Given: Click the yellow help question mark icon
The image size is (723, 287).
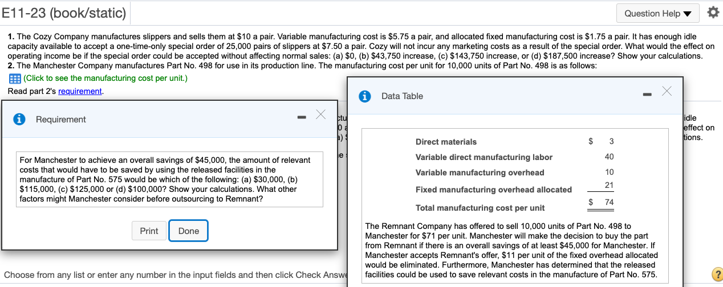Looking at the screenshot, I should (717, 274).
